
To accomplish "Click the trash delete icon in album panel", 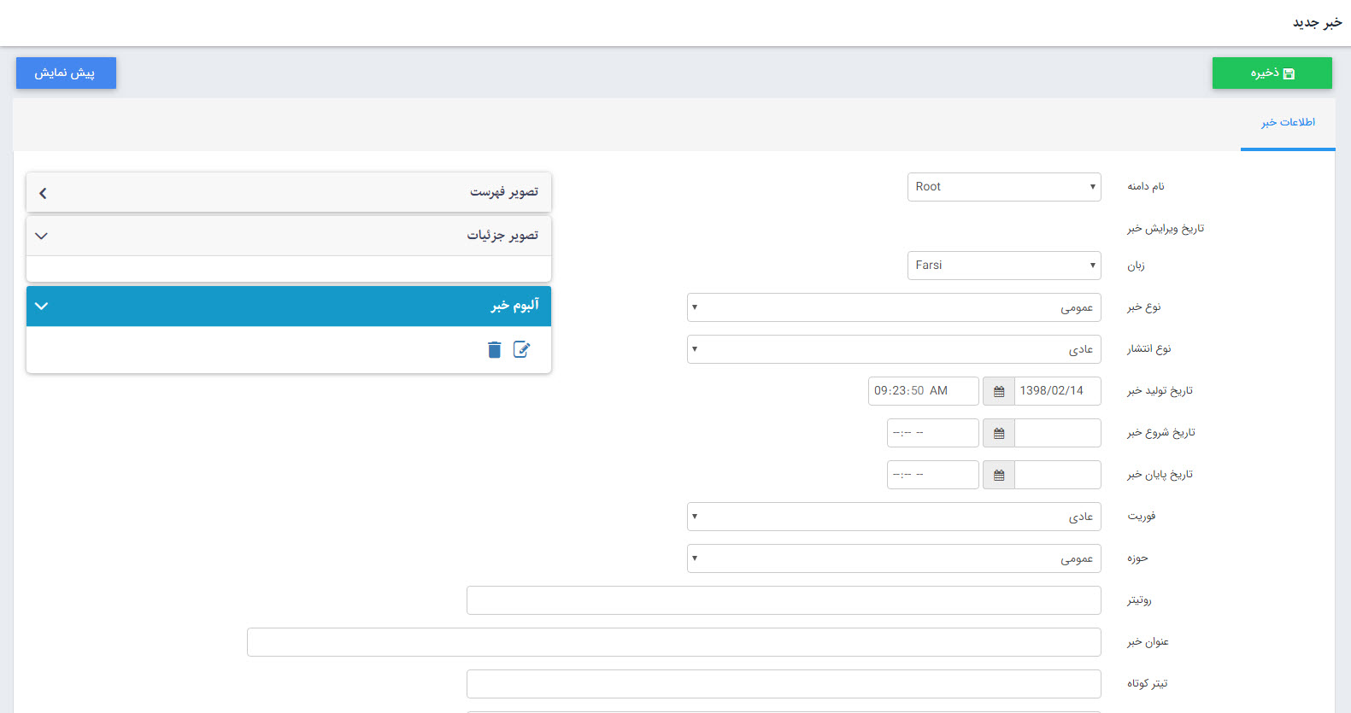I will tap(494, 349).
